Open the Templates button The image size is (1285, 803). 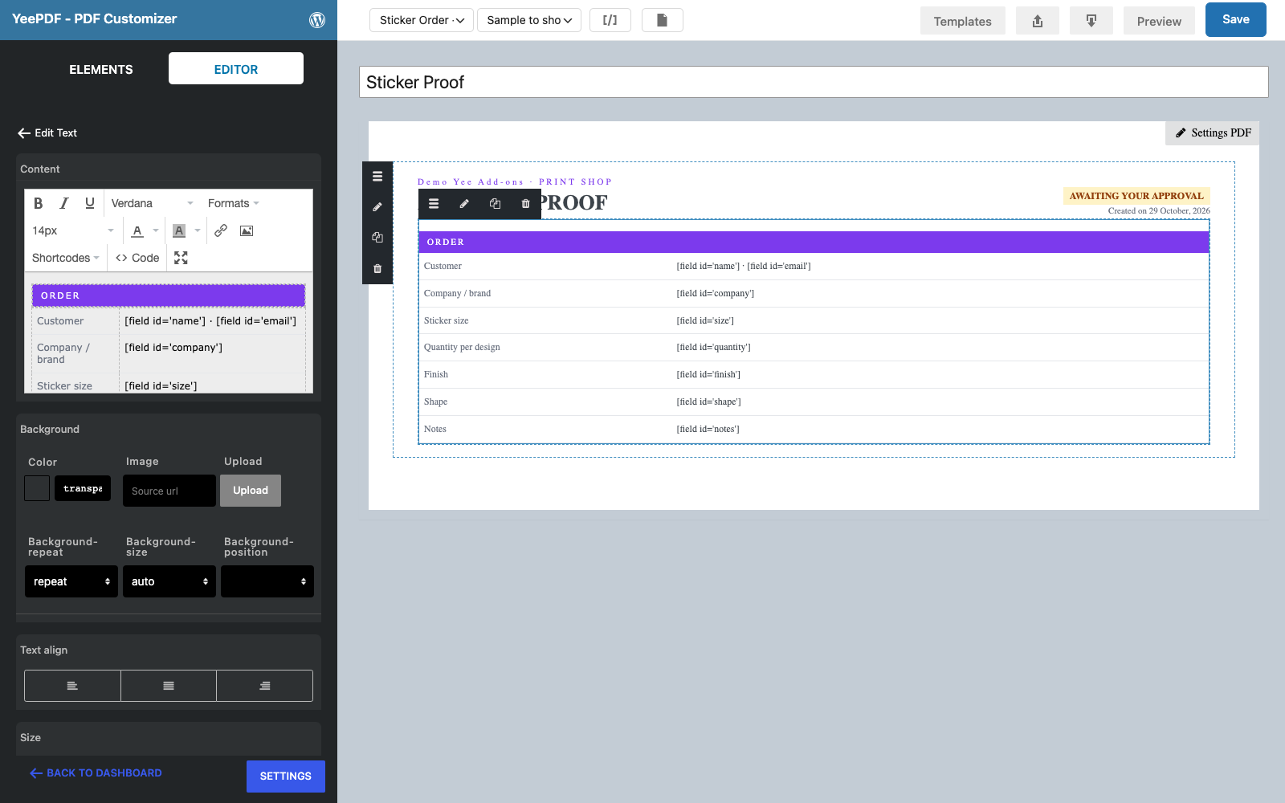point(962,21)
